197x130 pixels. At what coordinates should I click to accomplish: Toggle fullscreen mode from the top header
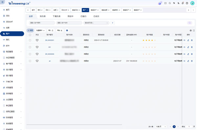(165, 3)
